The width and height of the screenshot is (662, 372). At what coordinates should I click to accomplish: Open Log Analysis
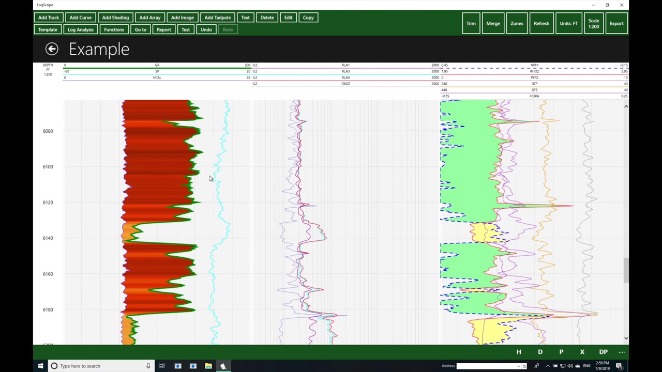click(80, 29)
